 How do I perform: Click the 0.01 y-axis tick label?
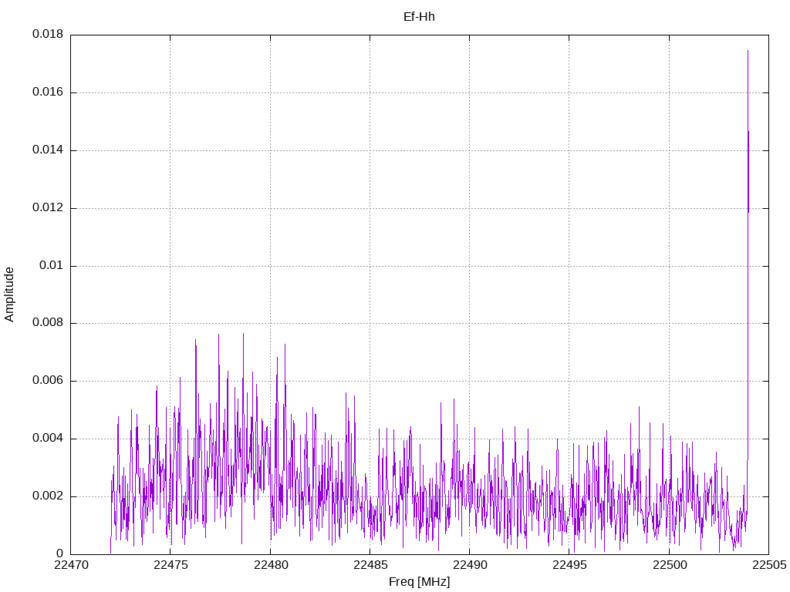[52, 265]
